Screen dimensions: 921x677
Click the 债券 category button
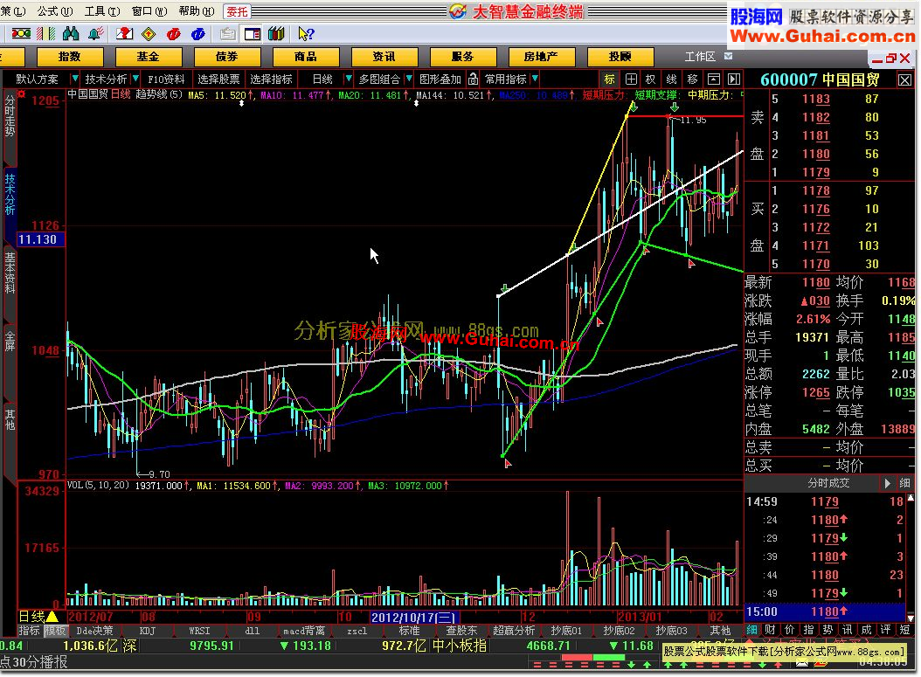(227, 57)
